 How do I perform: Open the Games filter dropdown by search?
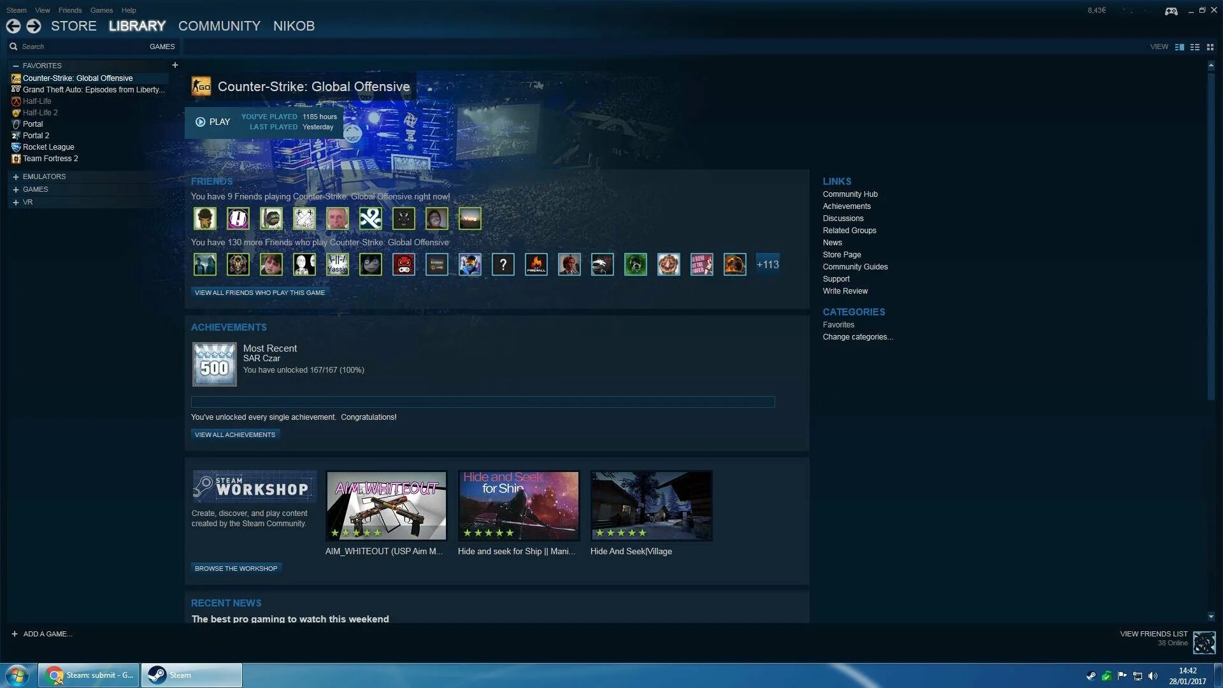162,47
